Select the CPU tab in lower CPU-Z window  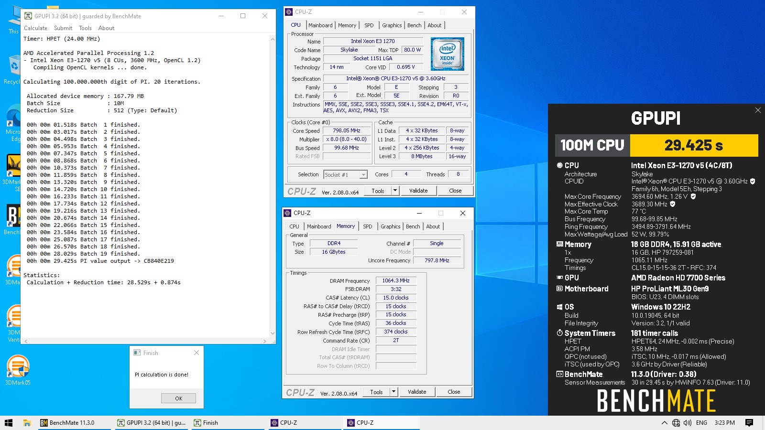click(295, 226)
